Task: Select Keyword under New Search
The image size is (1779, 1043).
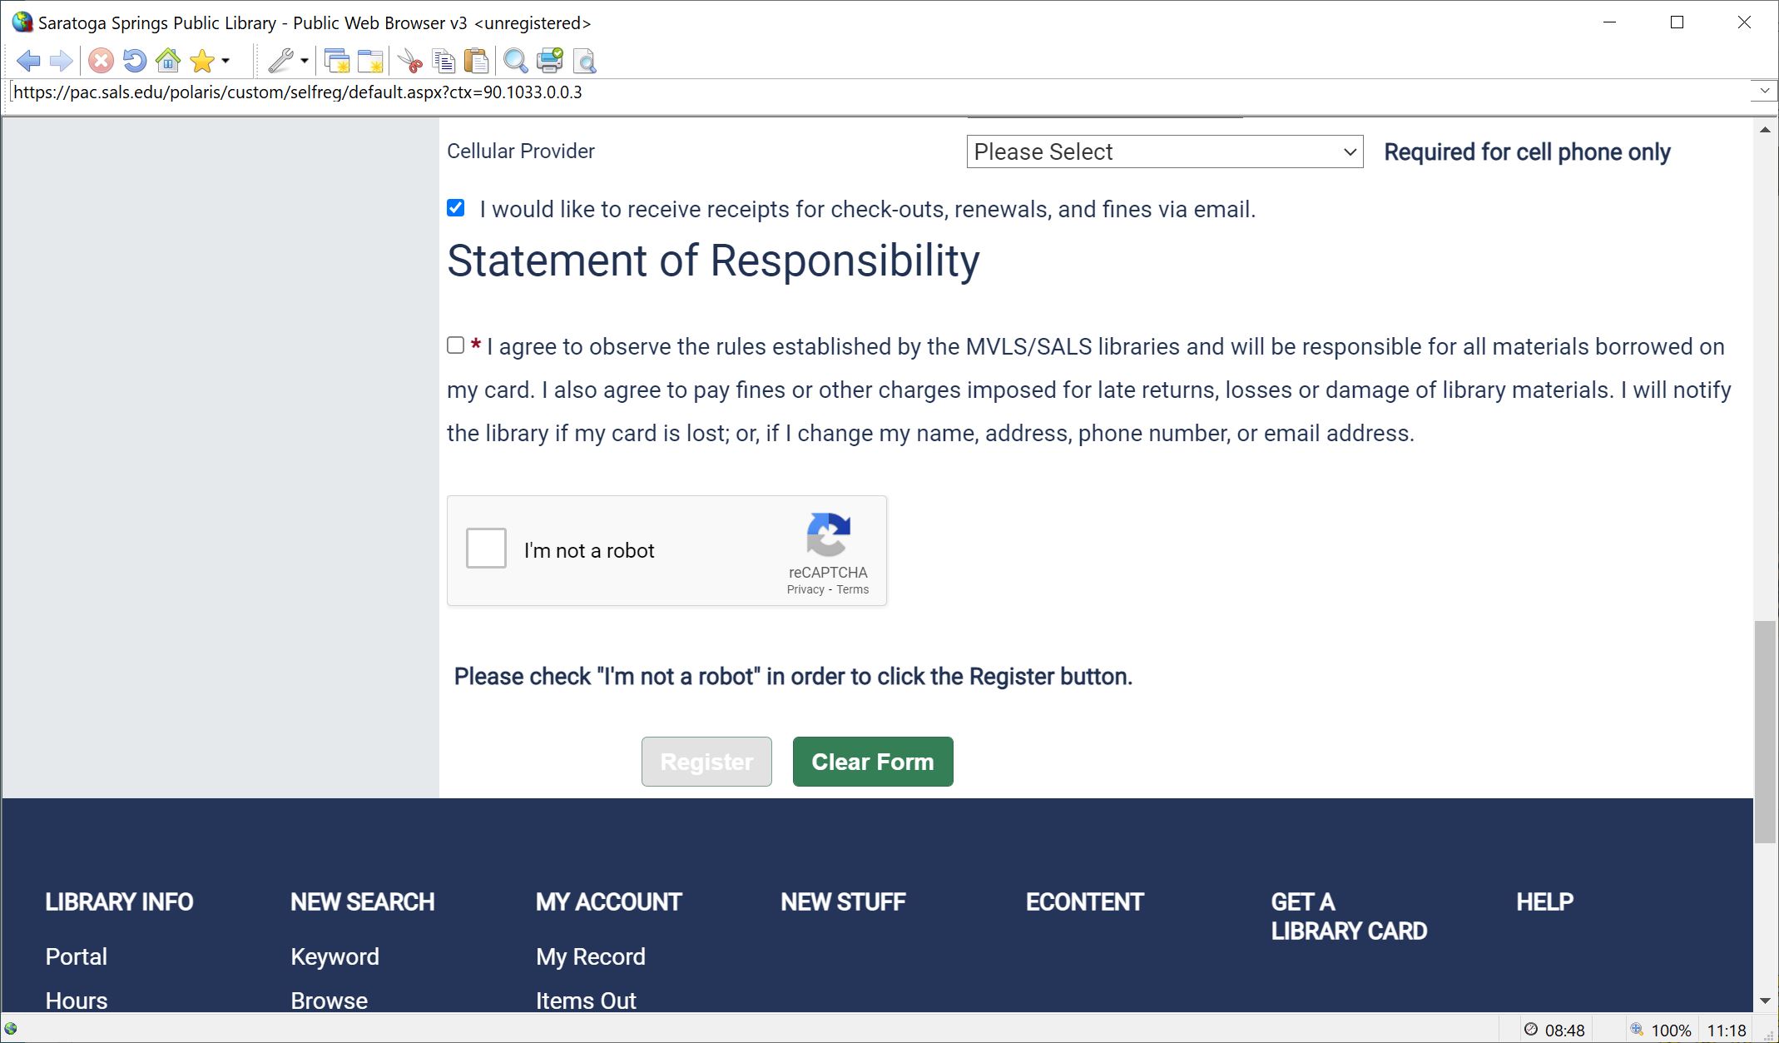Action: 334,956
